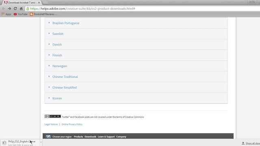This screenshot has height=146, width=260.
Task: Reload the page with the refresh icon
Action: tap(15, 9)
